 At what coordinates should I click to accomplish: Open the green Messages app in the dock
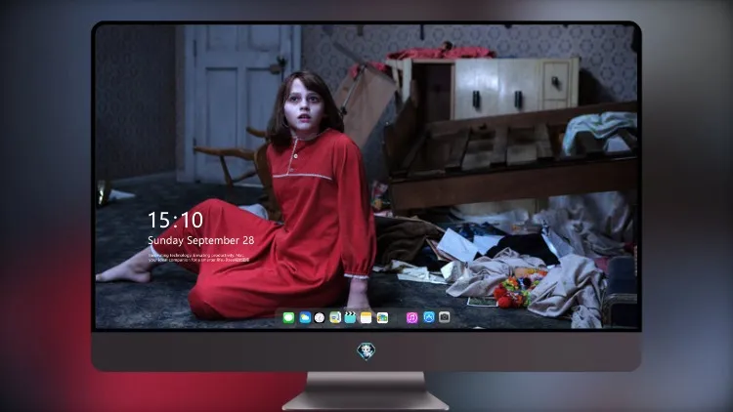(288, 318)
